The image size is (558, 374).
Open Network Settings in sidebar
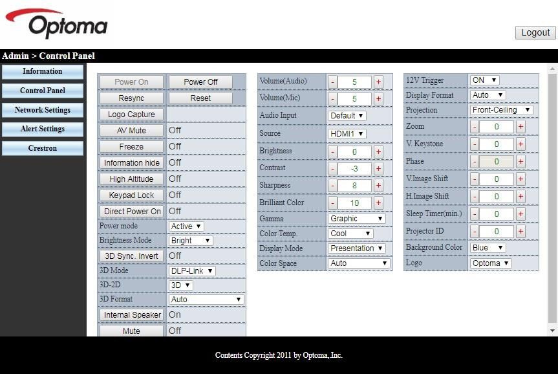[43, 110]
